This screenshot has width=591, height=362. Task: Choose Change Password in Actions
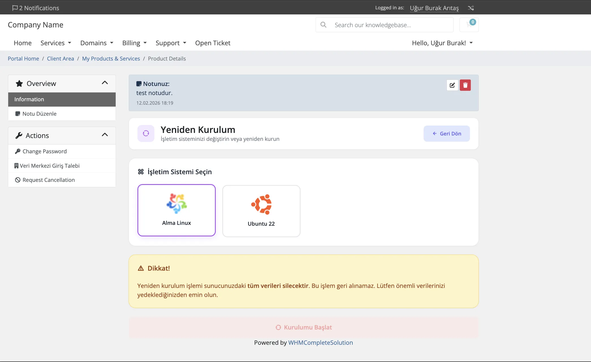pos(62,152)
